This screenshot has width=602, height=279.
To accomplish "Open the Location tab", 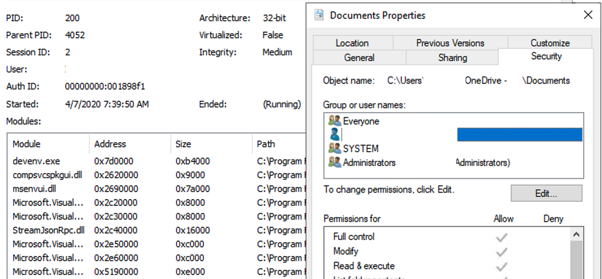I will pyautogui.click(x=352, y=43).
